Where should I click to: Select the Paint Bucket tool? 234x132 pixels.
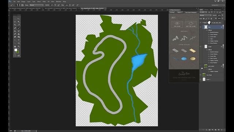(x=19, y=34)
